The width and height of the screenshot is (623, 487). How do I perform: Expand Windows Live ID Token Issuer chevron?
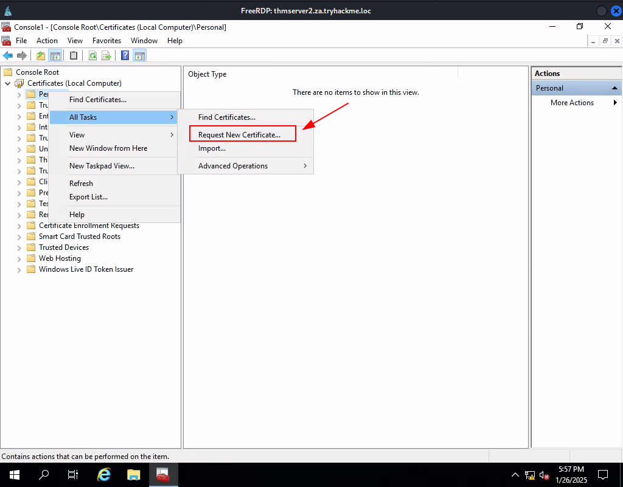[x=19, y=270]
